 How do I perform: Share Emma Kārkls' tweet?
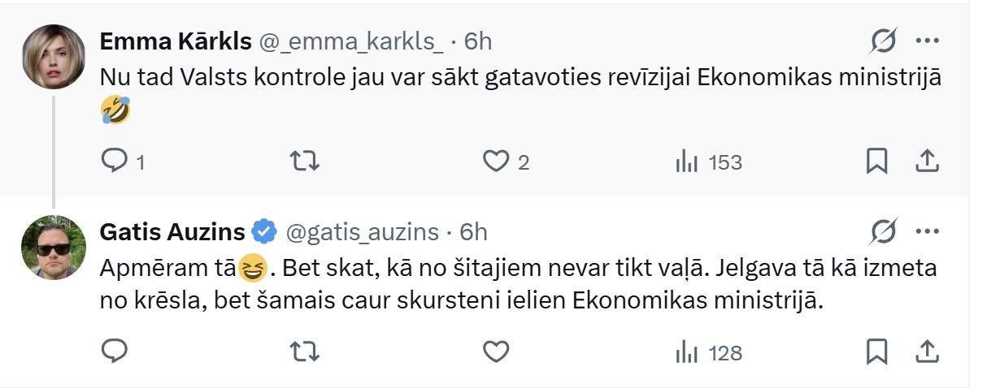pyautogui.click(x=927, y=162)
